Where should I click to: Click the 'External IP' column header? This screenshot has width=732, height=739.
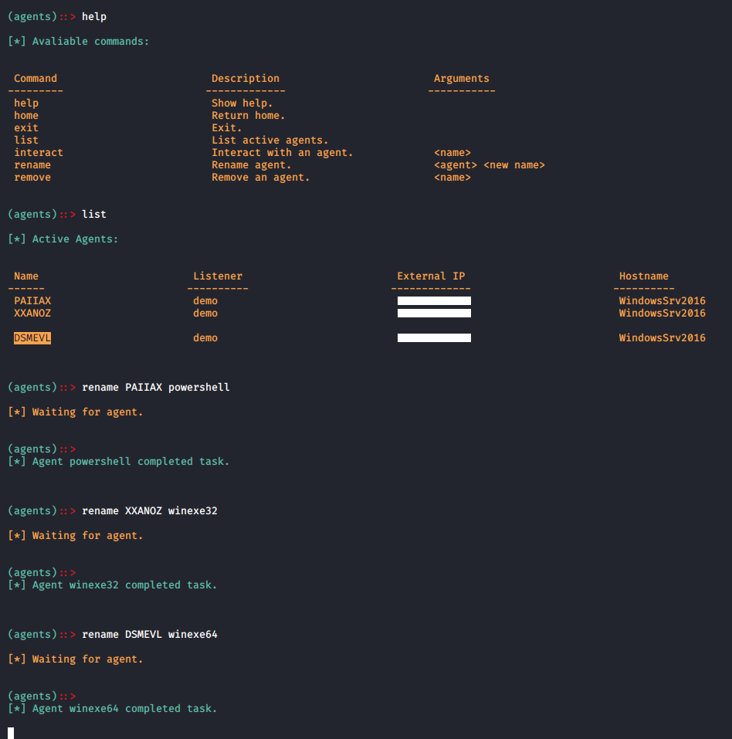click(431, 276)
